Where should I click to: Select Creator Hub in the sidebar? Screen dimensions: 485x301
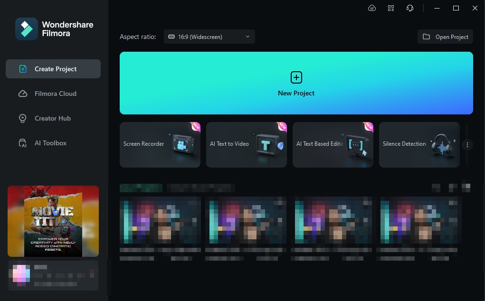point(53,118)
